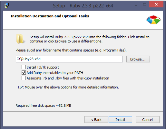Click the 'Add Ruby executables to your PATH' label
This screenshot has height=129, width=166.
(x=55, y=73)
